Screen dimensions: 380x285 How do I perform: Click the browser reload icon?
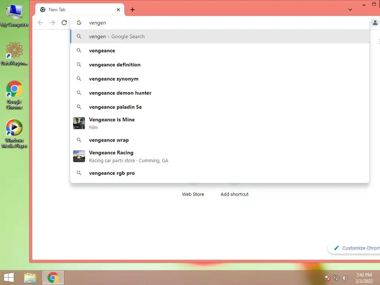[64, 23]
